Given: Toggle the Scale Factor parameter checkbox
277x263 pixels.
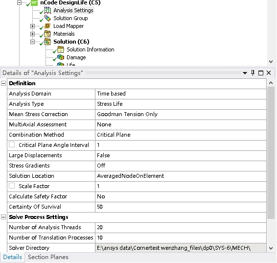Looking at the screenshot, I should [x=12, y=186].
